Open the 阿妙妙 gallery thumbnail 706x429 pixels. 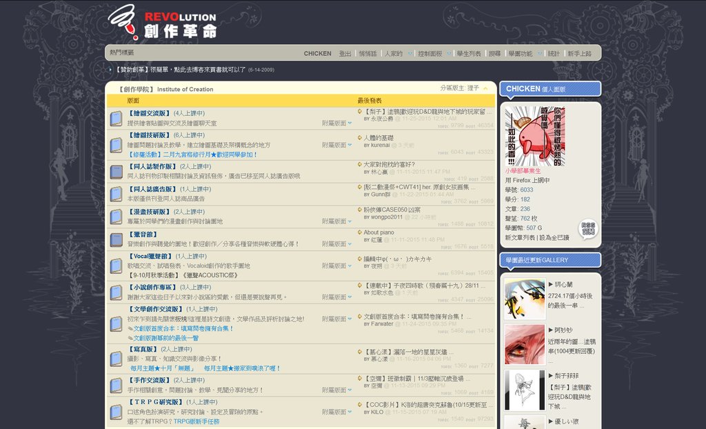pos(525,344)
